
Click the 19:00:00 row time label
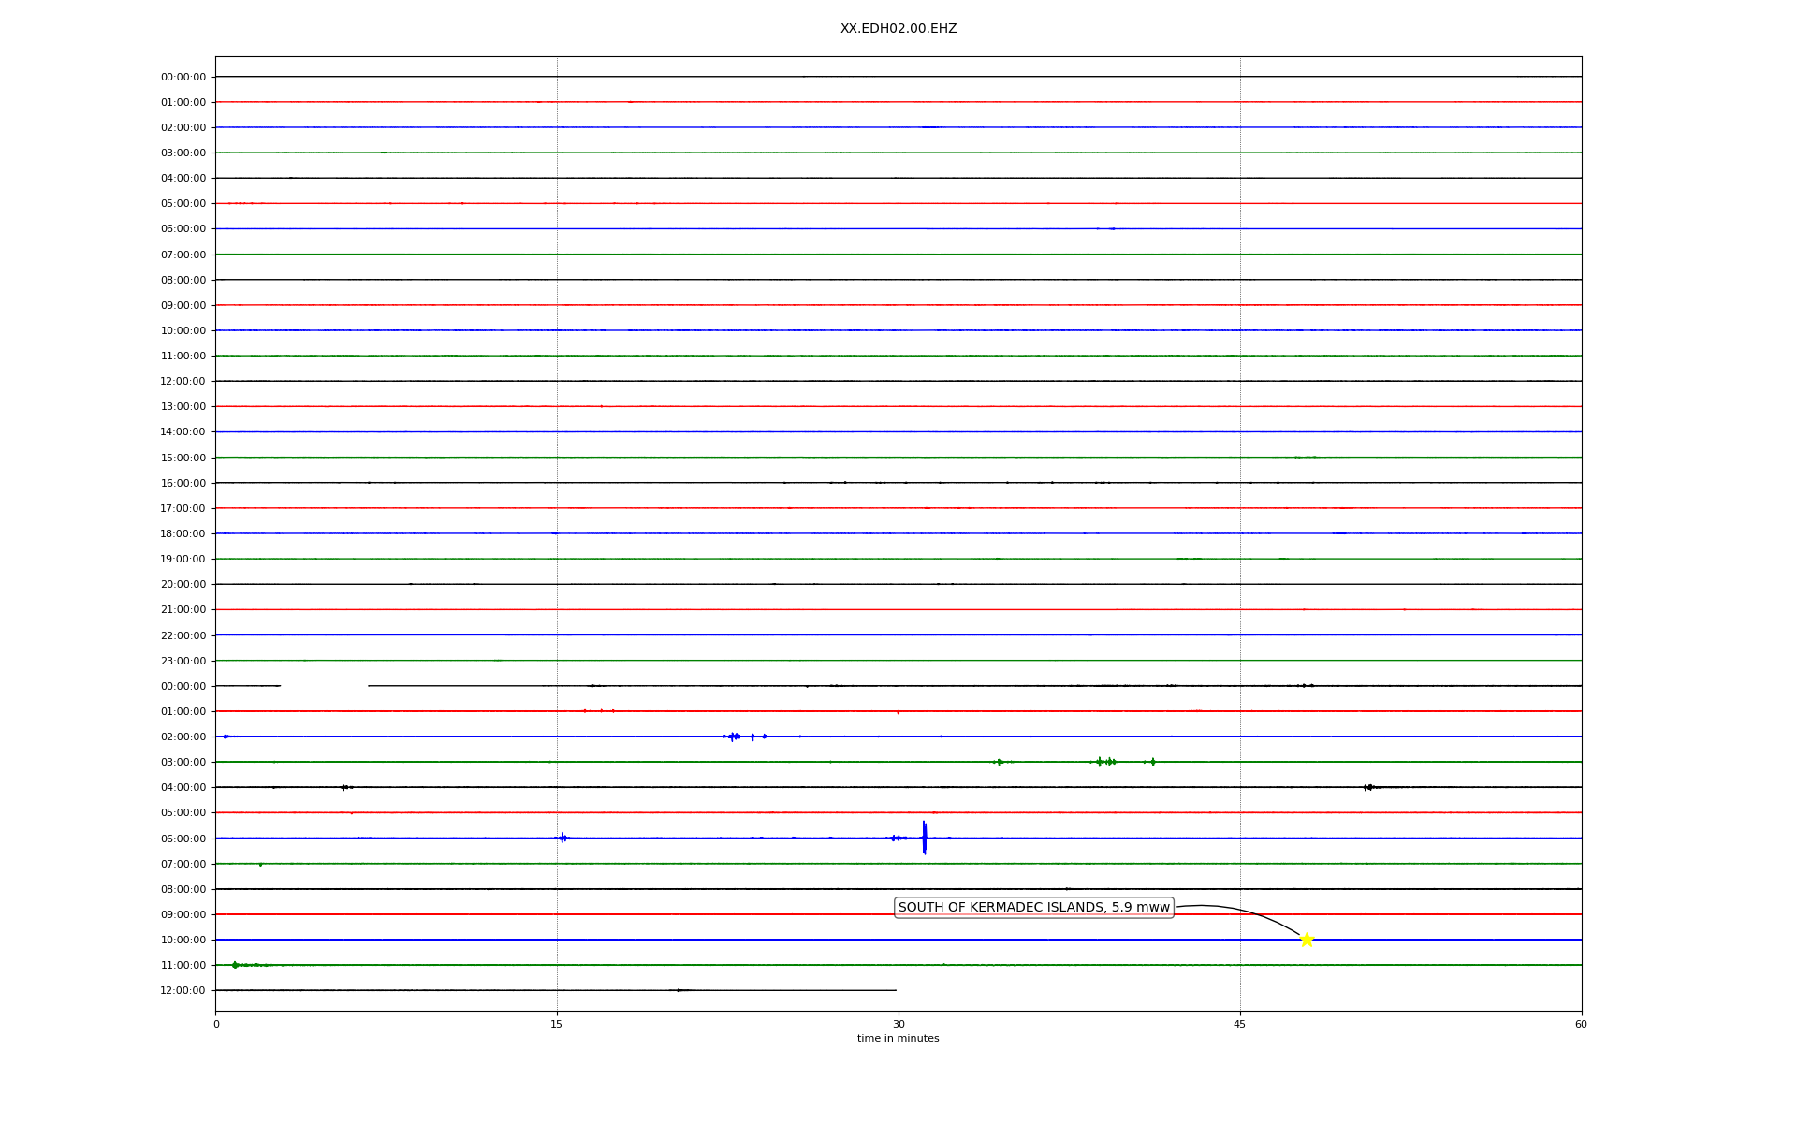click(x=183, y=560)
